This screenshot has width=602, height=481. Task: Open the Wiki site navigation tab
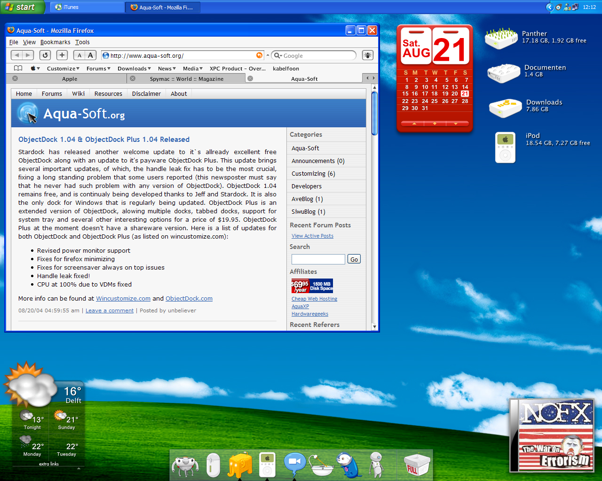coord(78,93)
